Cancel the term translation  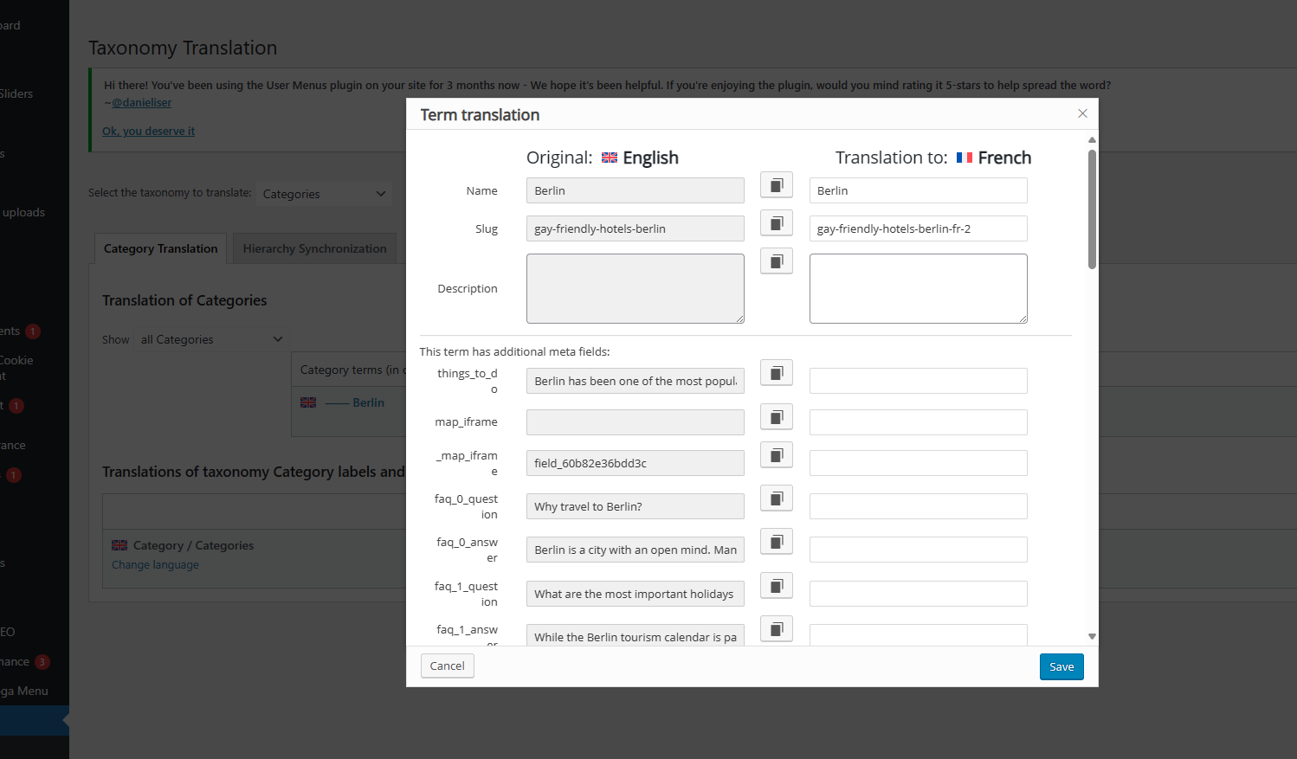[447, 666]
